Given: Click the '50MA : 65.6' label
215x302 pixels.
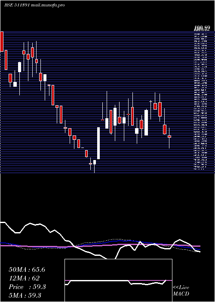Looking at the screenshot, I should 27,270.
